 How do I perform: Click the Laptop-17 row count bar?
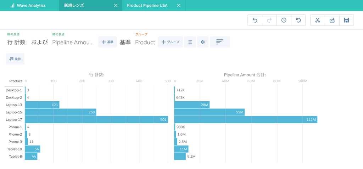tap(96, 120)
